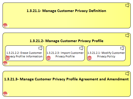Click the arrow icon on Erase Customer Privacy Profile Information
The height and width of the screenshot is (99, 133).
click(x=40, y=48)
